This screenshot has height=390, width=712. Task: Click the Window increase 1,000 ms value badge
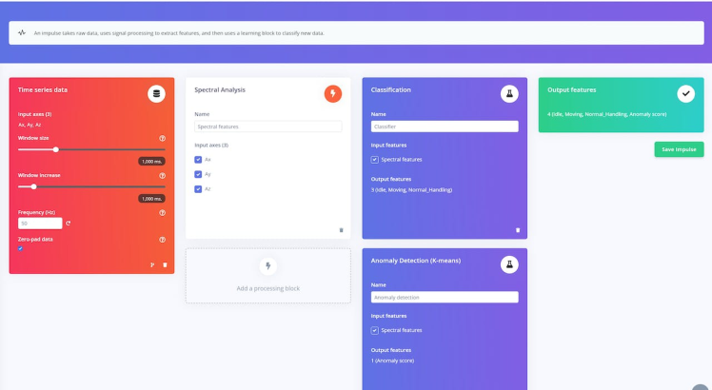coord(151,199)
